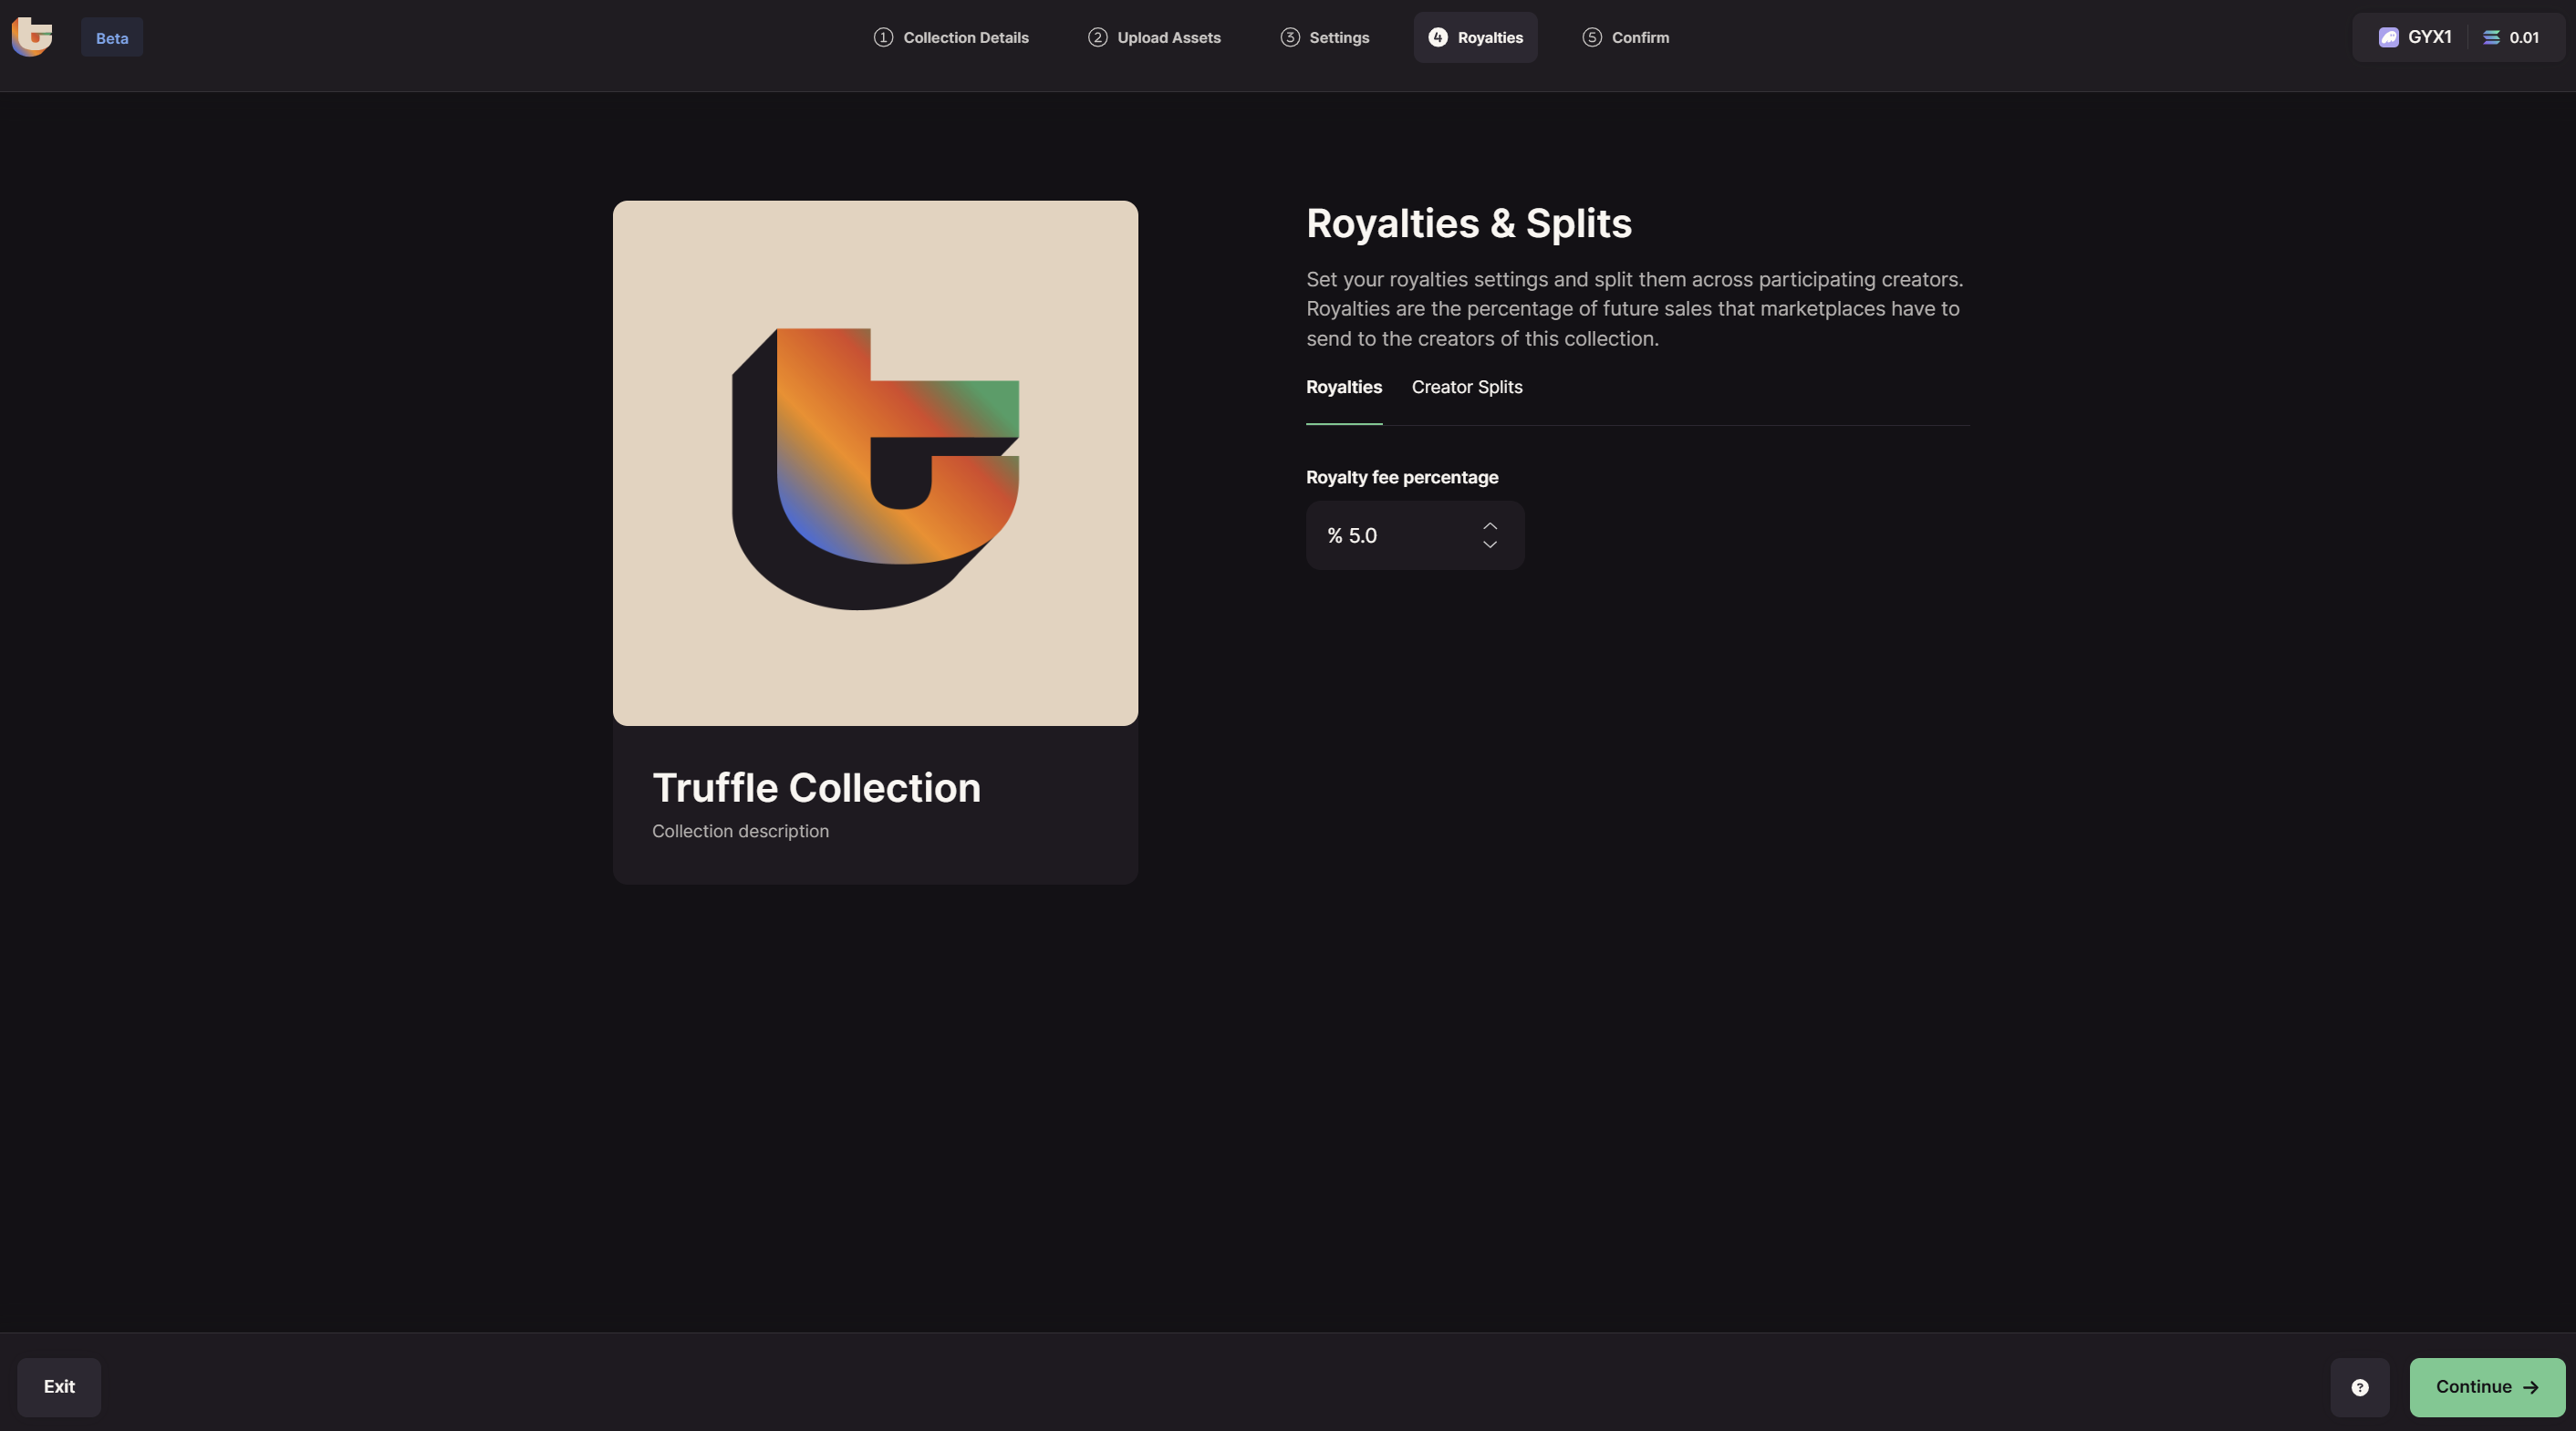Click the Royalties step label in the header

coord(1489,37)
